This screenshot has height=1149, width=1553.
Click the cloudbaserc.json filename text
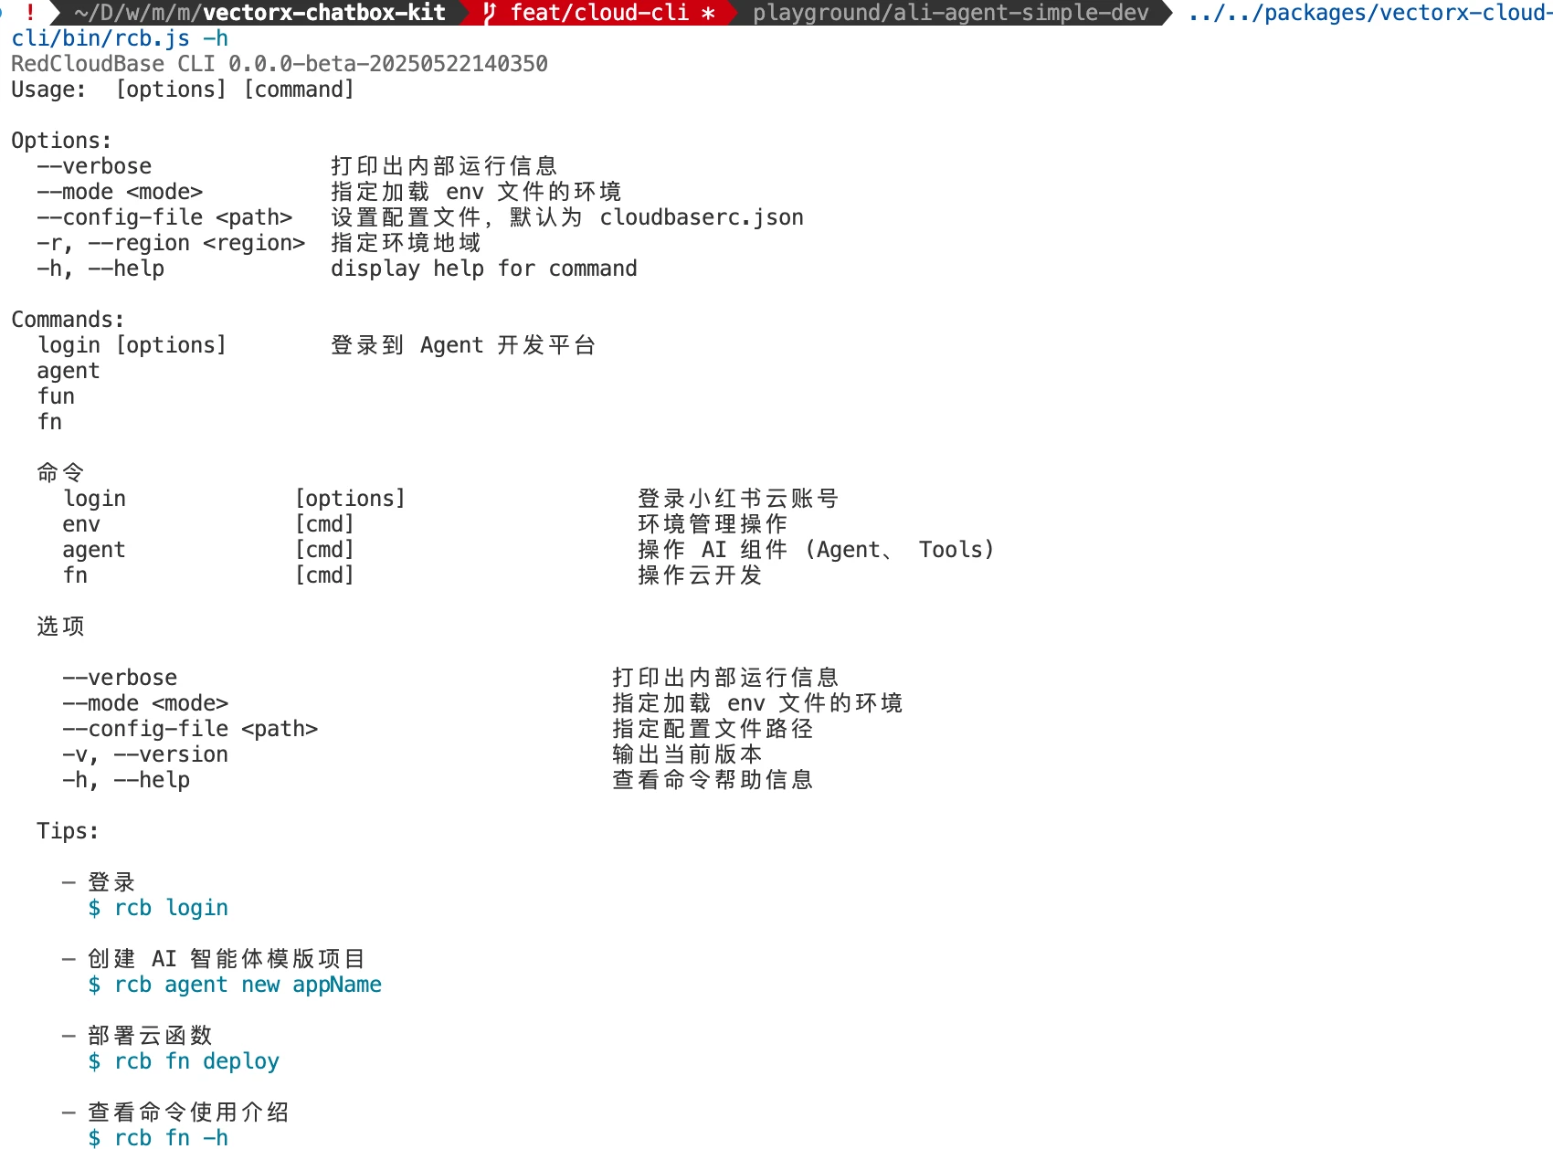click(701, 217)
